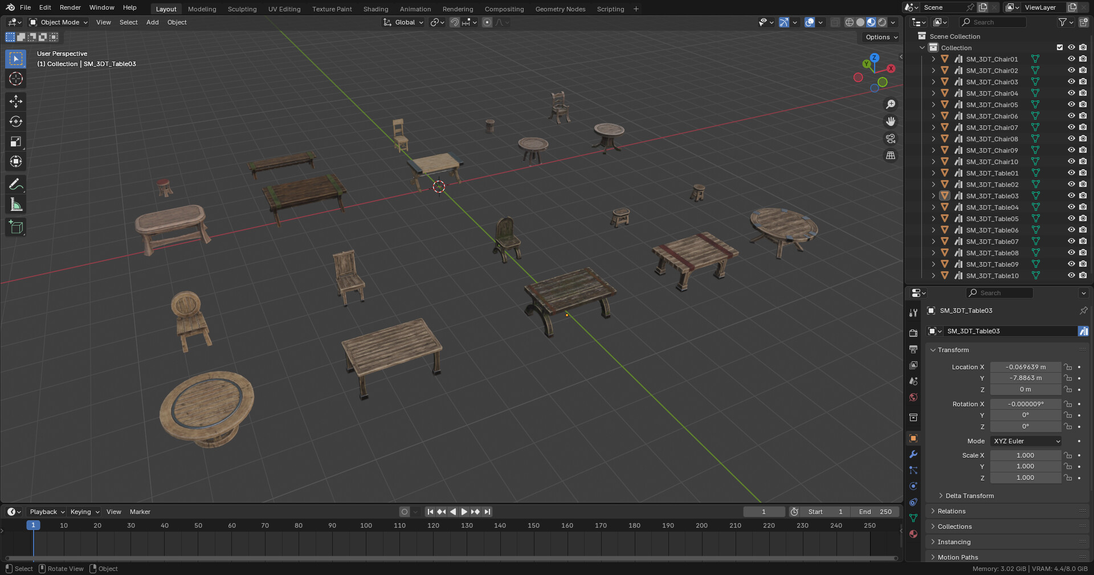
Task: Select the Measure tool
Action: (x=15, y=203)
